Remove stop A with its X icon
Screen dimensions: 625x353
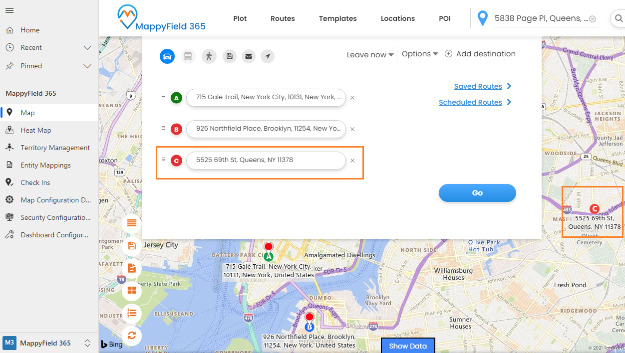(x=352, y=98)
